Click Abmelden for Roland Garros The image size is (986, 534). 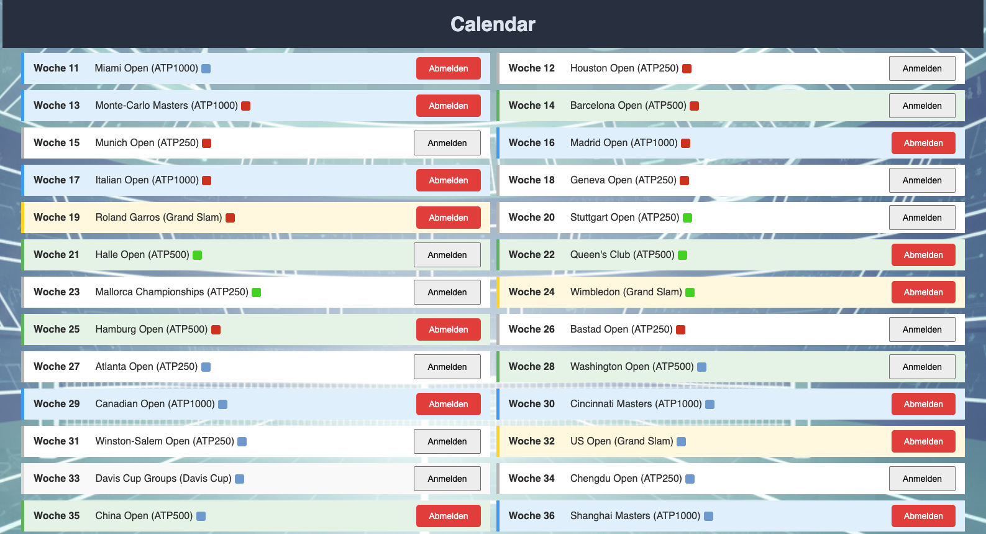click(x=448, y=218)
